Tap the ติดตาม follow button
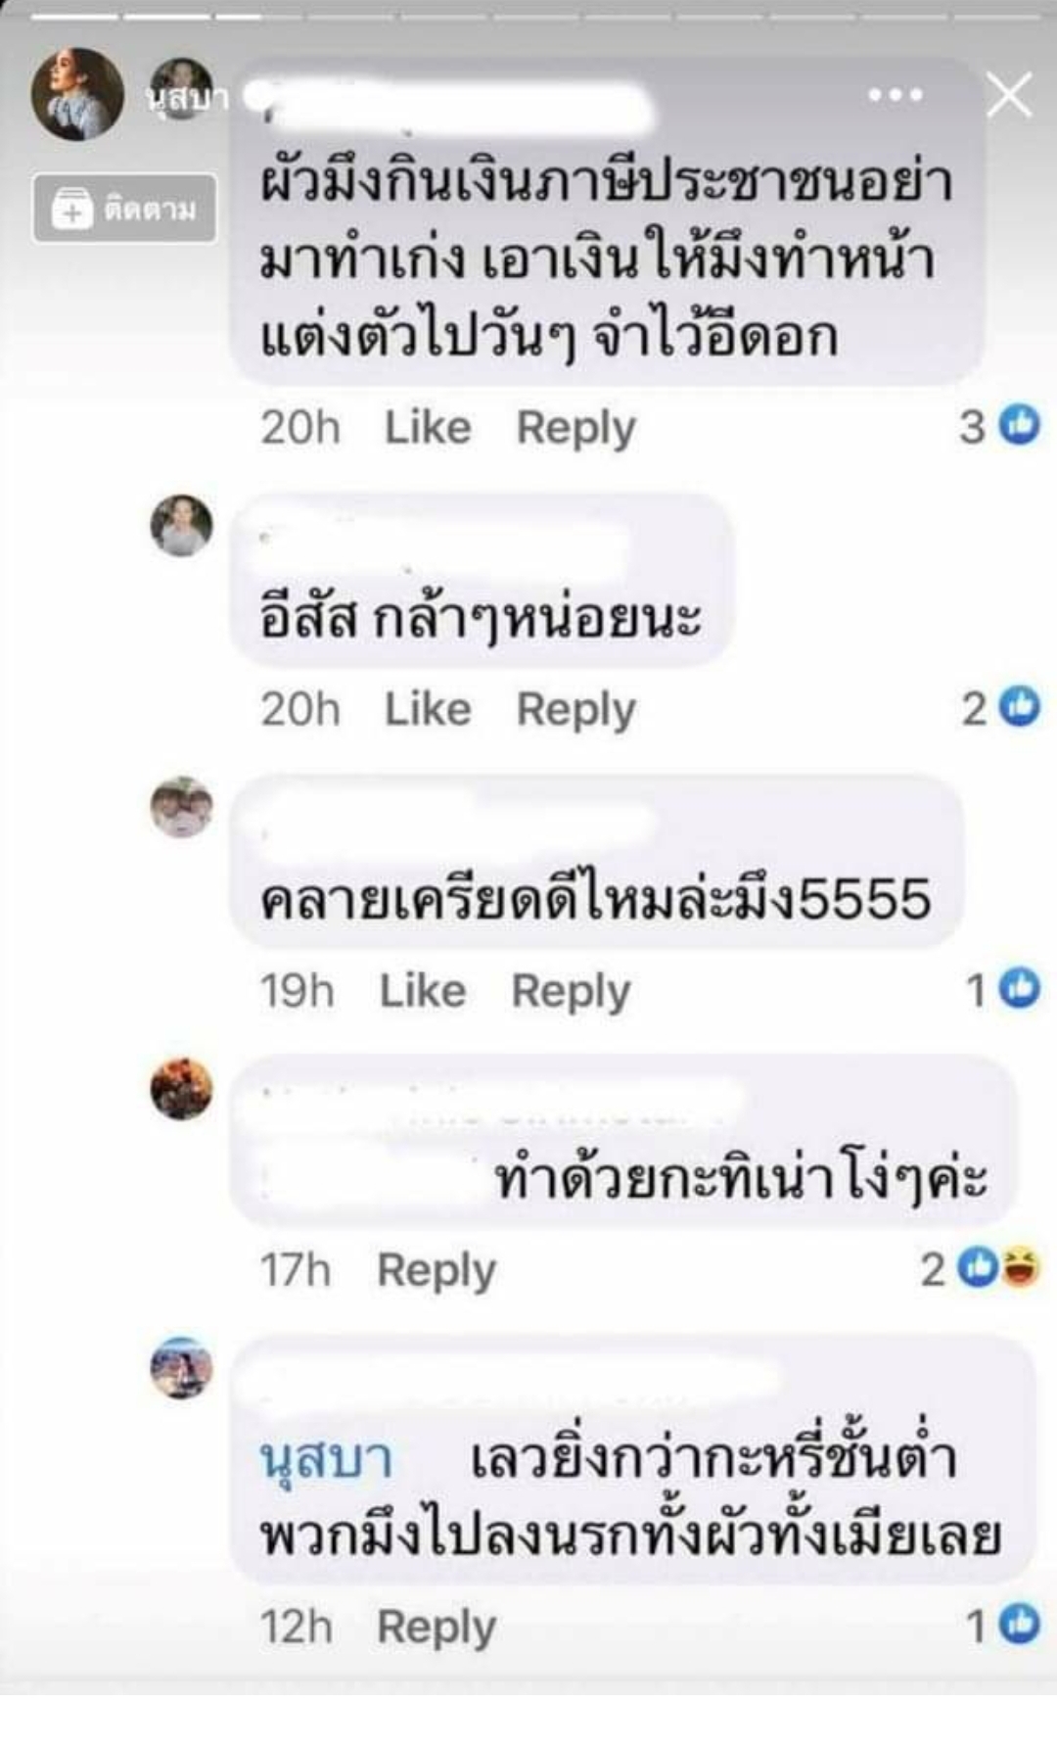 [124, 209]
